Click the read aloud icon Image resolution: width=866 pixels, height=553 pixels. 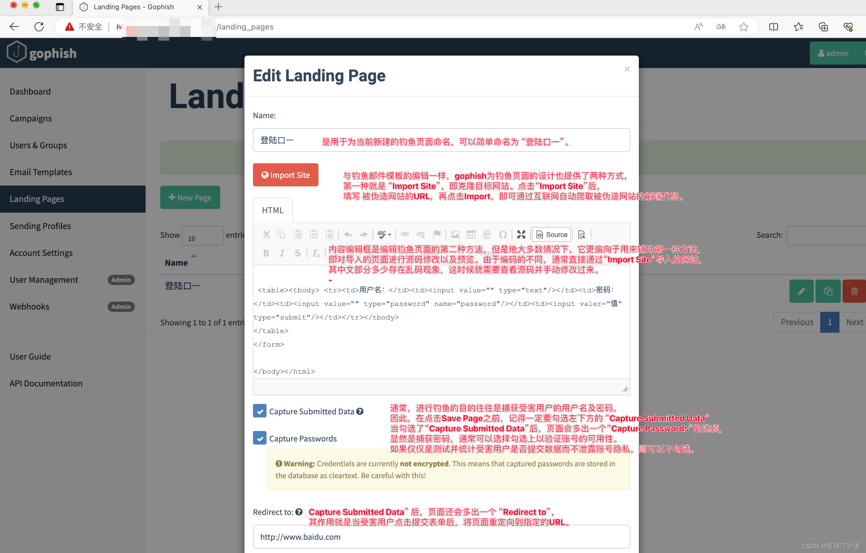[698, 26]
